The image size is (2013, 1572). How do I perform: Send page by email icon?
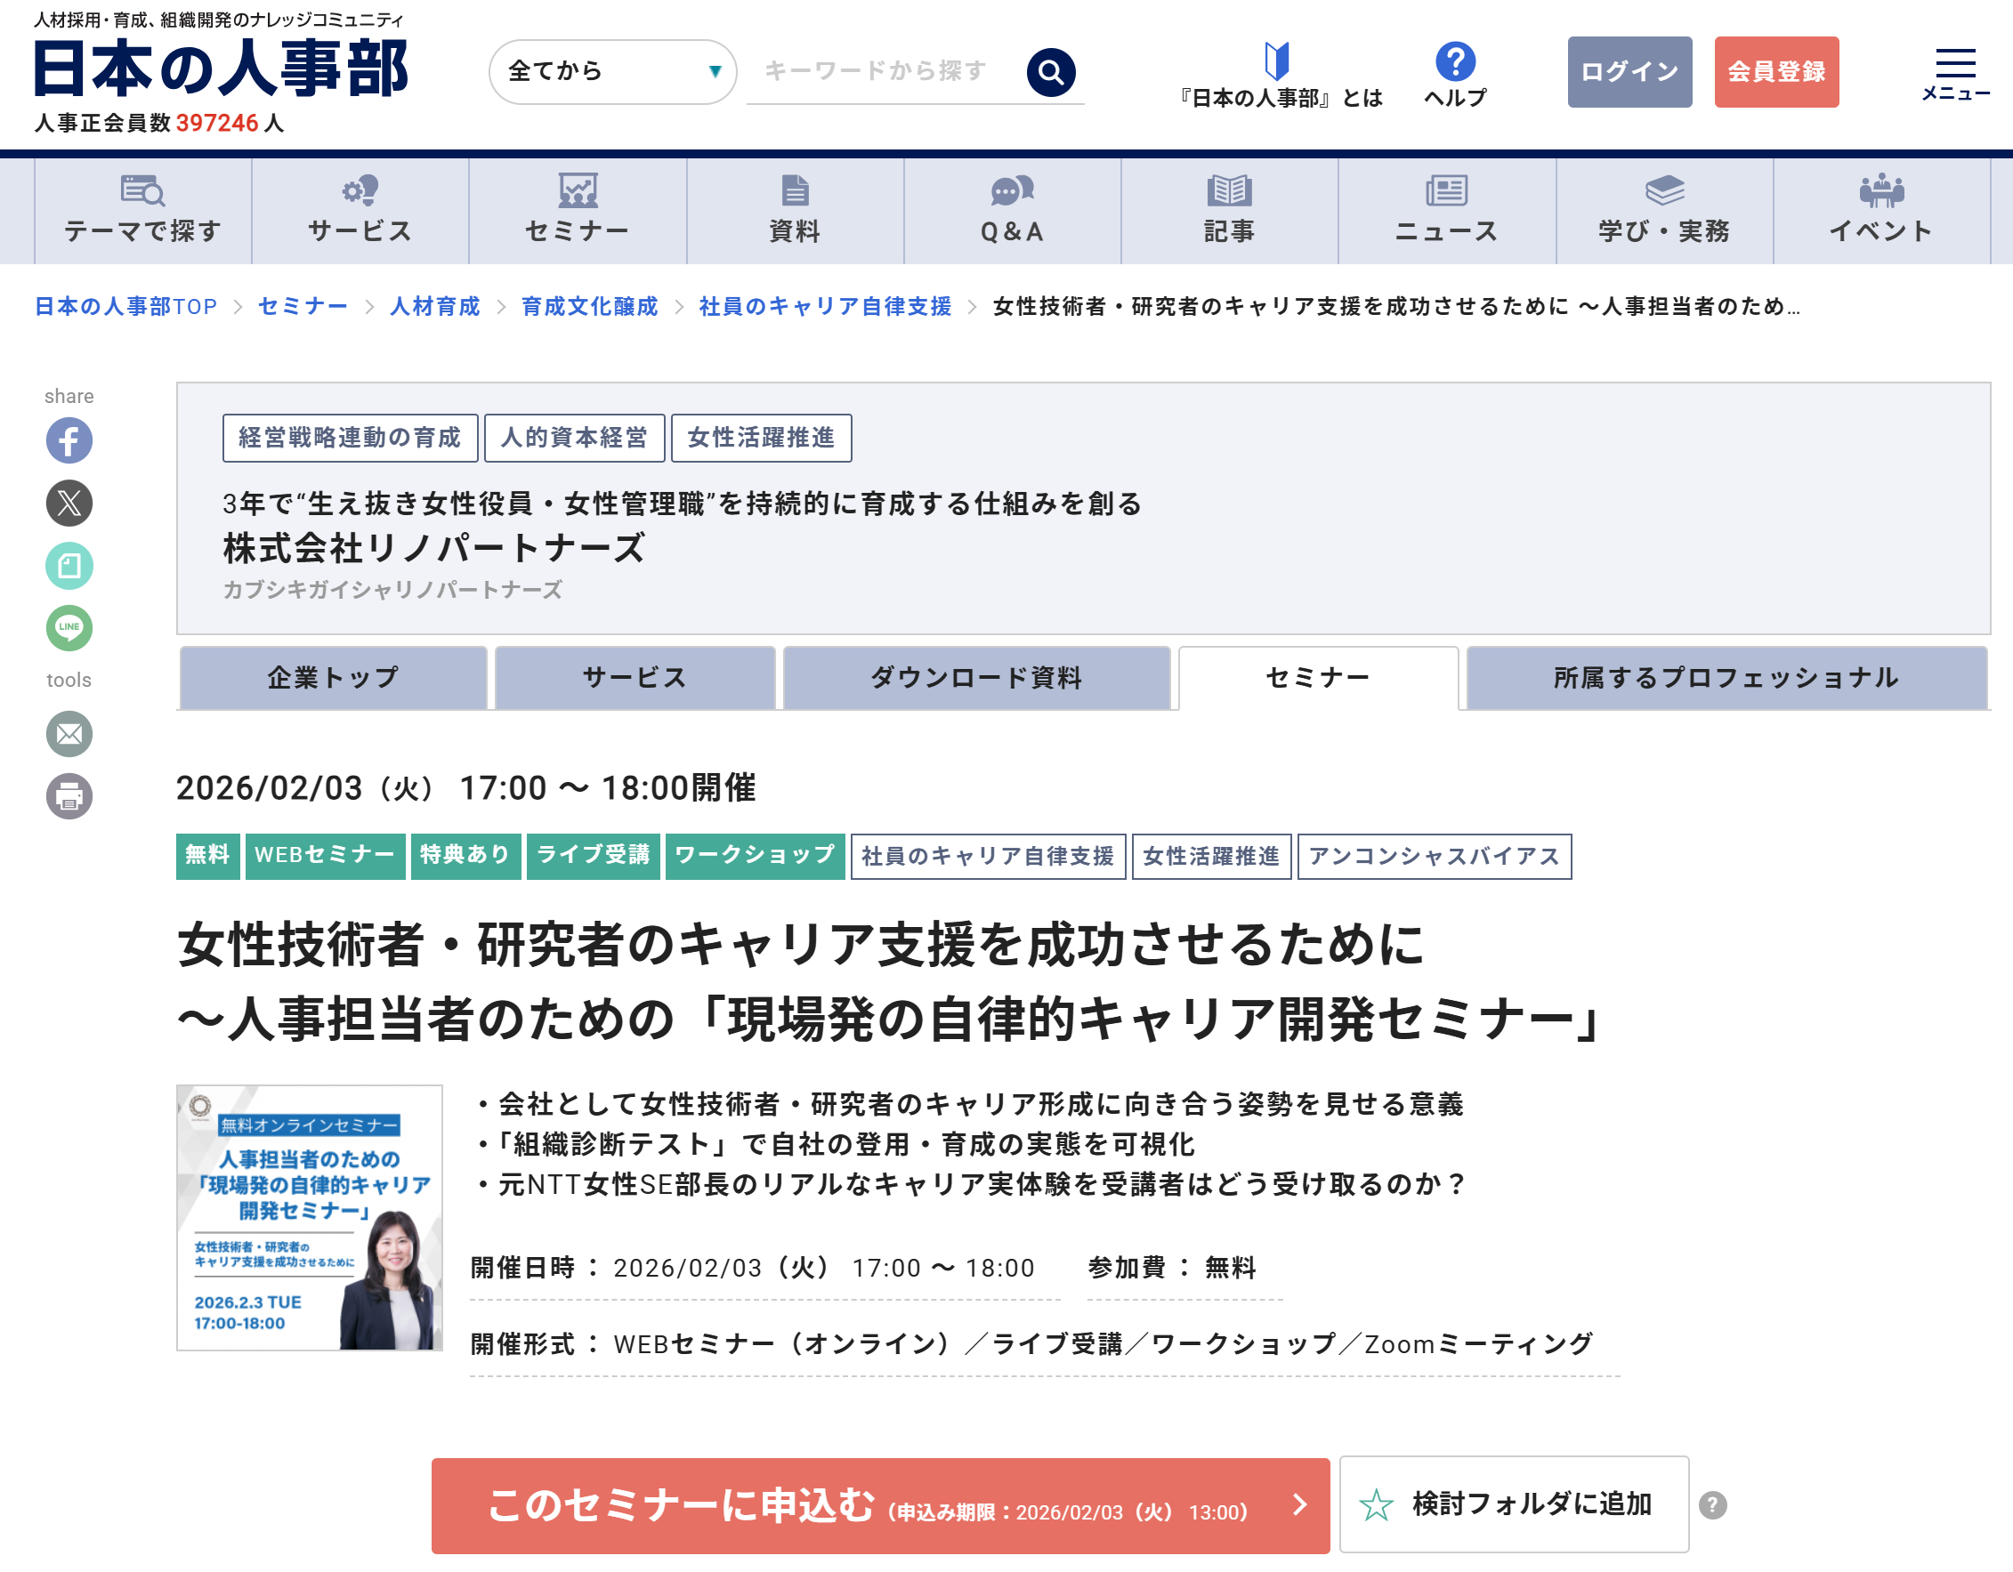tap(69, 734)
